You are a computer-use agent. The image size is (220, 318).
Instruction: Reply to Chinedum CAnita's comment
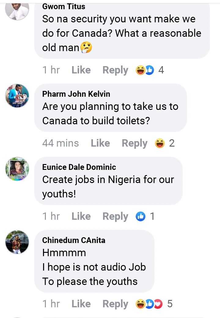click(x=115, y=304)
